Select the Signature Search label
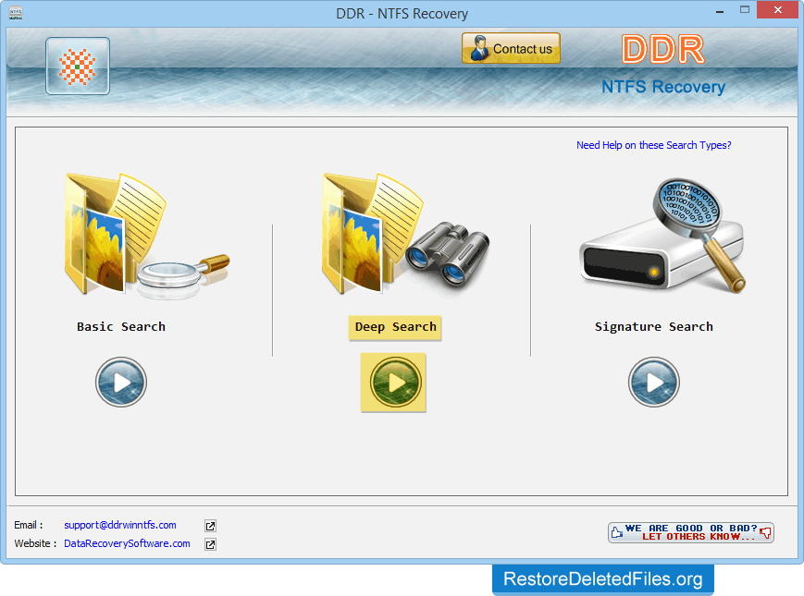 [x=654, y=327]
